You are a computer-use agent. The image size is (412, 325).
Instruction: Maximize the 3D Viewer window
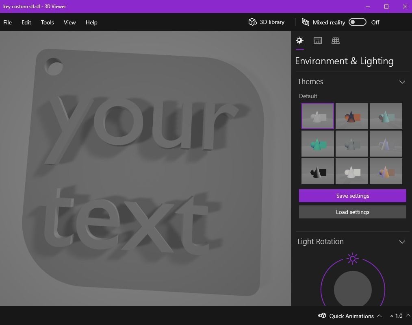386,7
